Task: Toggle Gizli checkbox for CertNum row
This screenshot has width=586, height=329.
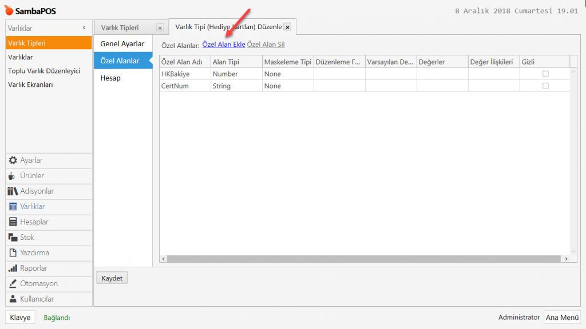Action: tap(545, 86)
